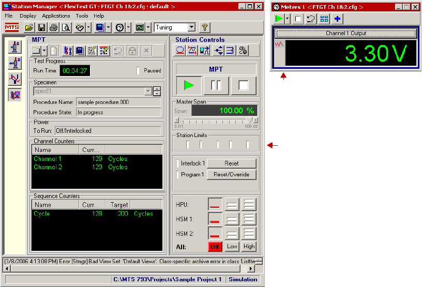Screen dimensions: 422x287
Task: Open the Tools menu
Action: [82, 16]
